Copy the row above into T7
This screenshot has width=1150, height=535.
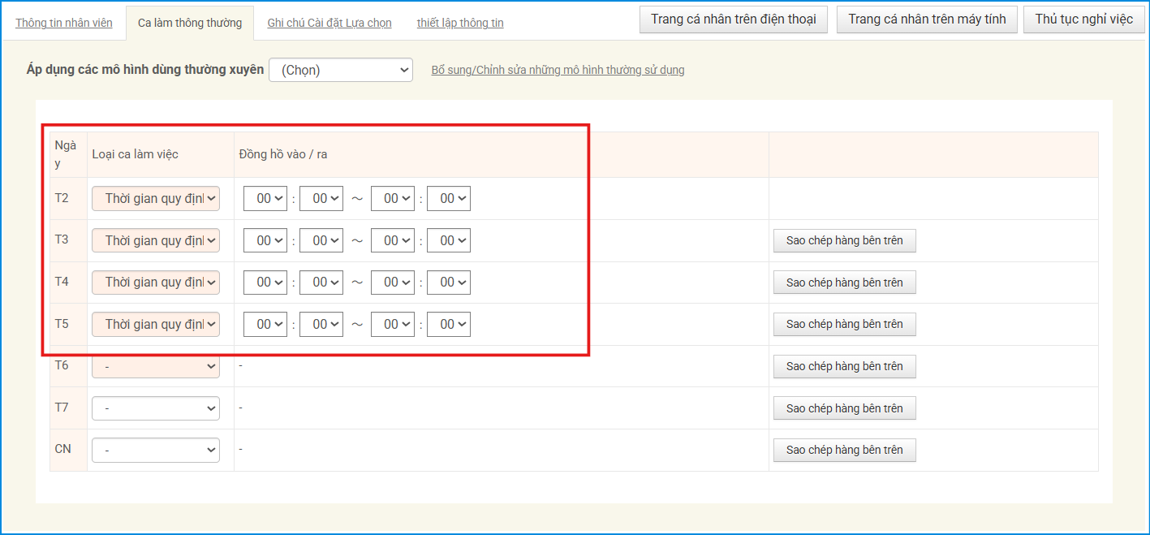(844, 408)
